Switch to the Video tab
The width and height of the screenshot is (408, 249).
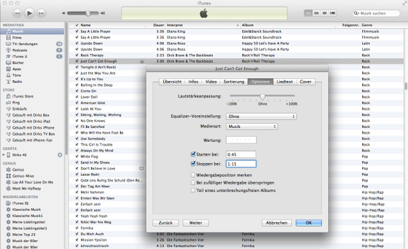pos(211,82)
